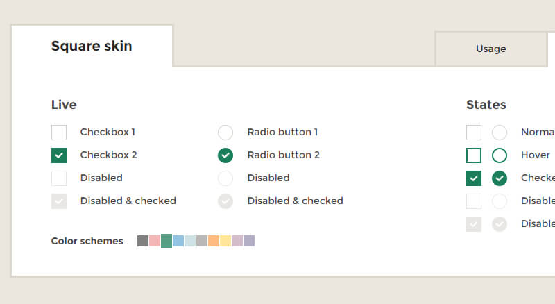Click the Radio button 1 label text

282,132
